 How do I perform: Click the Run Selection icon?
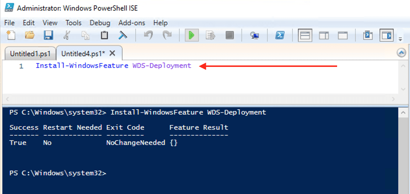(210, 35)
